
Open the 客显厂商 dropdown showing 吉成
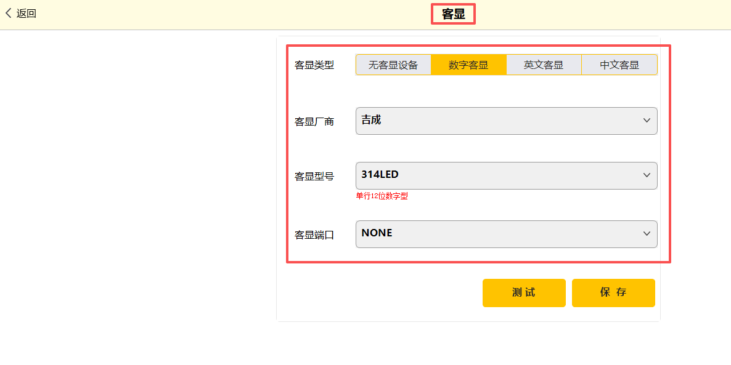click(x=499, y=121)
